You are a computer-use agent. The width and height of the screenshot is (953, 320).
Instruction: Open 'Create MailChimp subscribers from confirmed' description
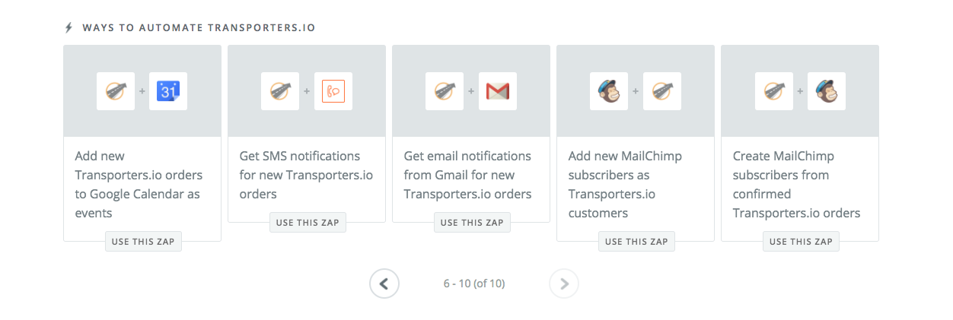(x=796, y=184)
